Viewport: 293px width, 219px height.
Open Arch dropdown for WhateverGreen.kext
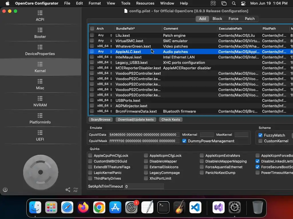click(x=105, y=46)
